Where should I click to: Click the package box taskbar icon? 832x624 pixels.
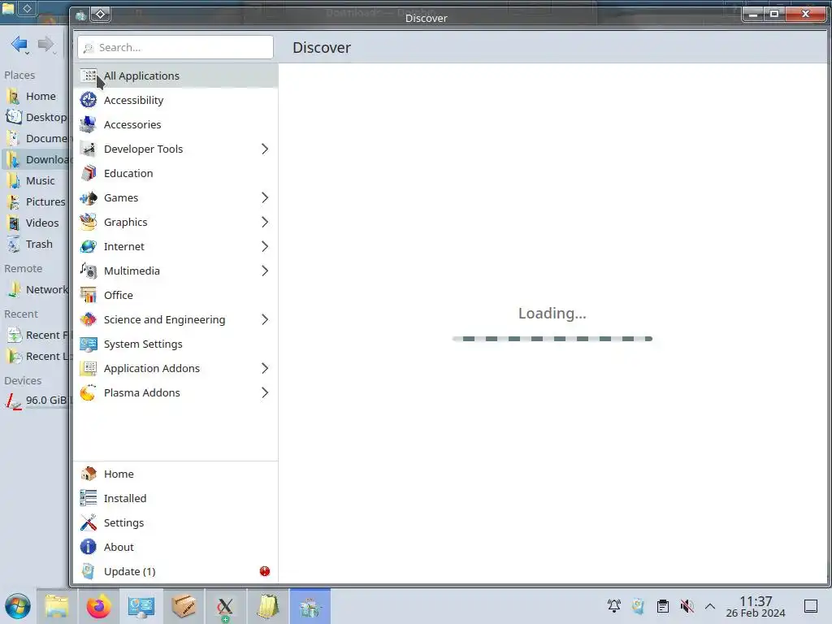(184, 606)
